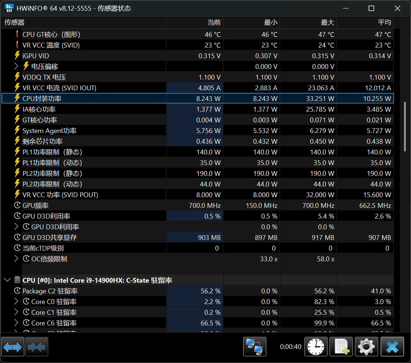
Task: Click lightning icon of IA核心功率 row
Action: click(x=17, y=109)
